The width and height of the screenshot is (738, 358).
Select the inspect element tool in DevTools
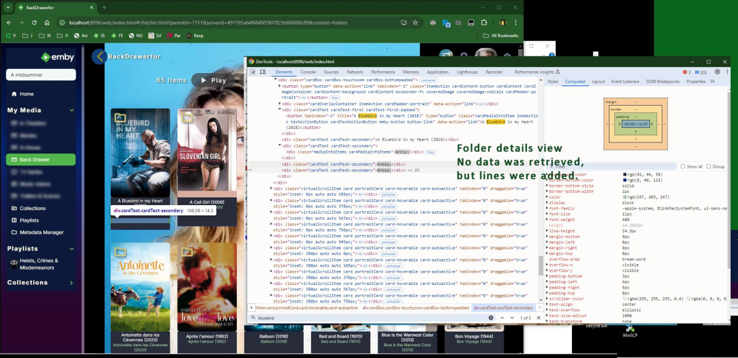tap(253, 72)
